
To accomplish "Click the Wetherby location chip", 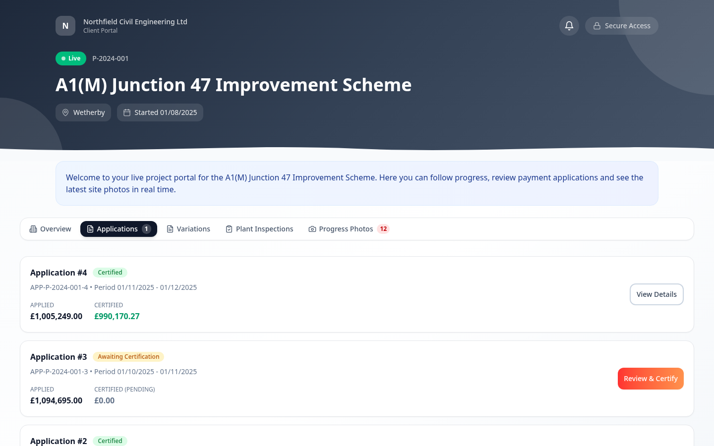I will click(x=83, y=112).
